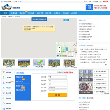110x110 pixels.
Task: Click the 到达城市 arrival city field
Action: click(x=57, y=84)
